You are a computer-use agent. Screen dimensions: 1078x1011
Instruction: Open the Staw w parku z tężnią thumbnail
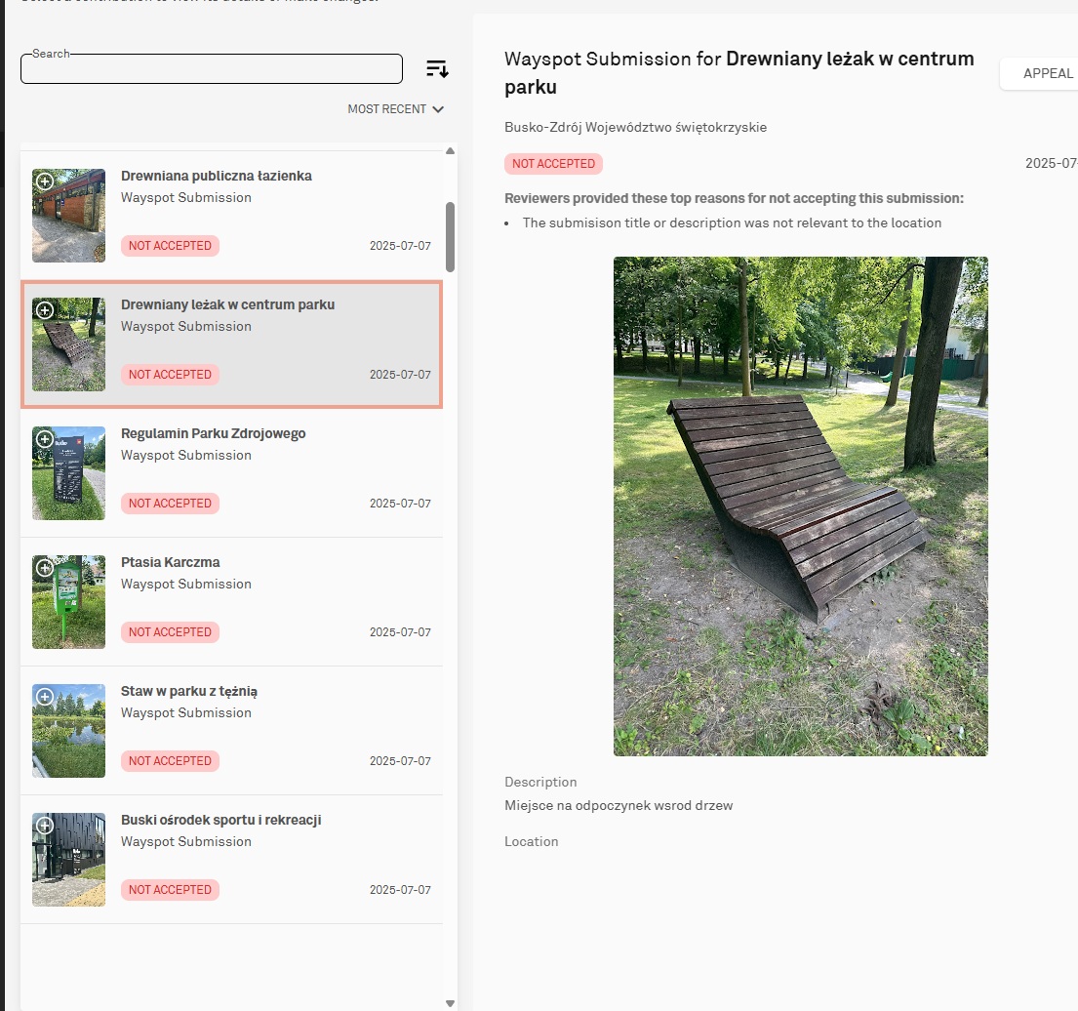tap(68, 730)
